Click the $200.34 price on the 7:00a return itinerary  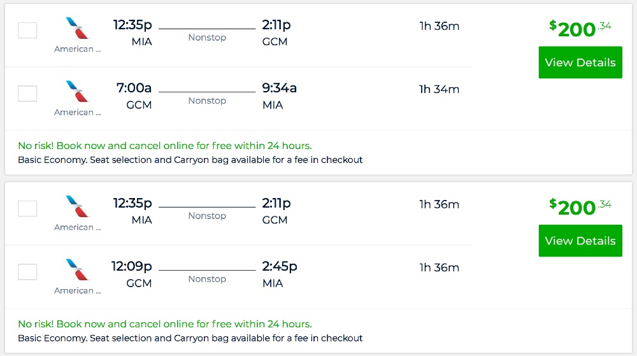[580, 29]
